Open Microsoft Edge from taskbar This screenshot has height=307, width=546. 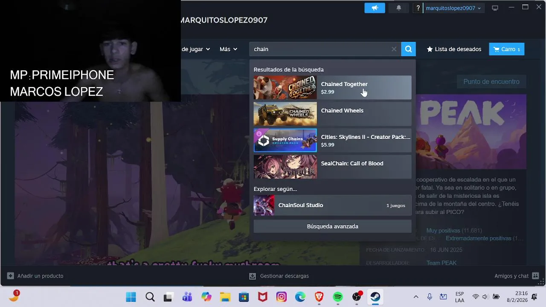click(x=300, y=297)
